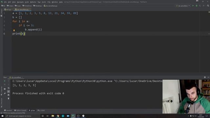Open the Structure tool window on the left stripe
Screen dimensions: 210x118
click(x=1, y=103)
